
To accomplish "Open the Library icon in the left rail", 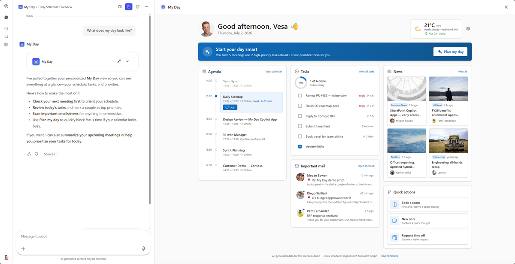I will [6, 44].
